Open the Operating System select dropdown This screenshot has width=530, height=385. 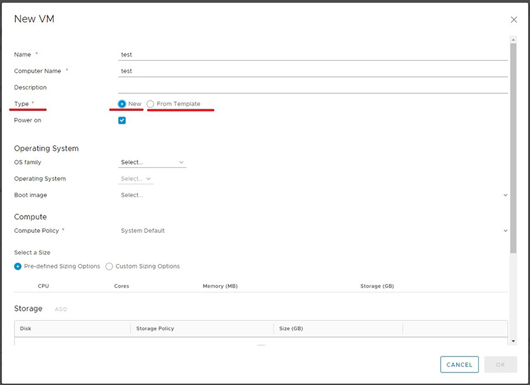pyautogui.click(x=136, y=179)
